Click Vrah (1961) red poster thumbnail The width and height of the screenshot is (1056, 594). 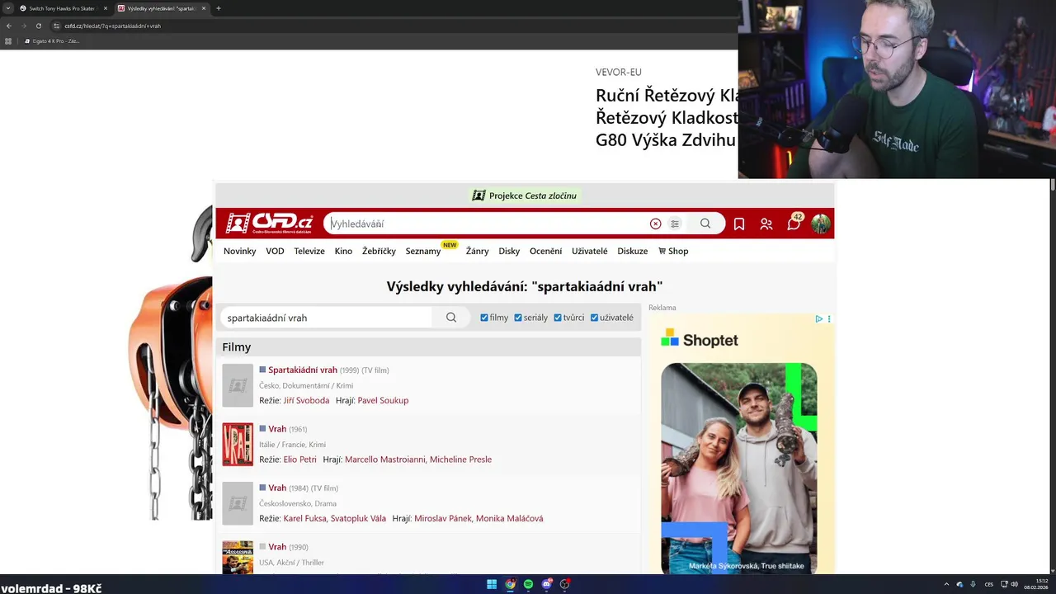point(238,445)
